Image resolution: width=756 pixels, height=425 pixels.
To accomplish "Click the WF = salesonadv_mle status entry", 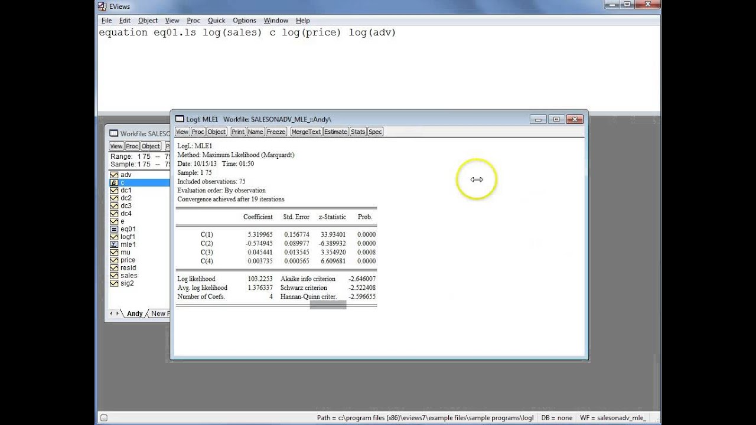I will [612, 418].
